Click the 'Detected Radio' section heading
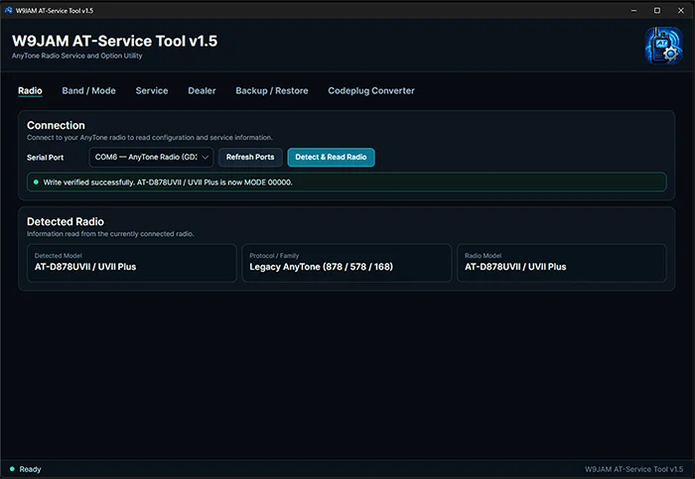The height and width of the screenshot is (479, 695). click(66, 221)
